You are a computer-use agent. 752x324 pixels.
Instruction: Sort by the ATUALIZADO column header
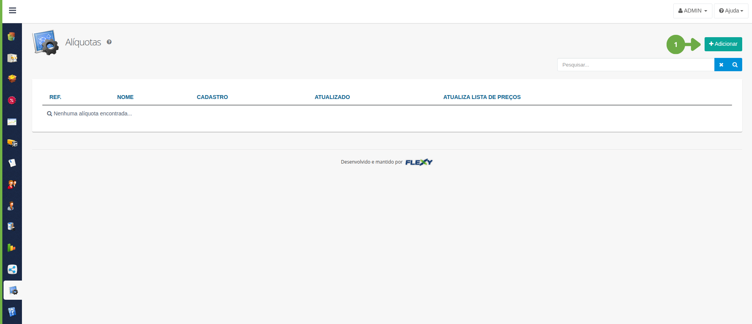click(332, 97)
